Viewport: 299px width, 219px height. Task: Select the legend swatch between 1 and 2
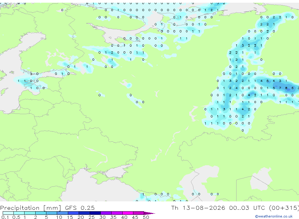tap(30, 213)
